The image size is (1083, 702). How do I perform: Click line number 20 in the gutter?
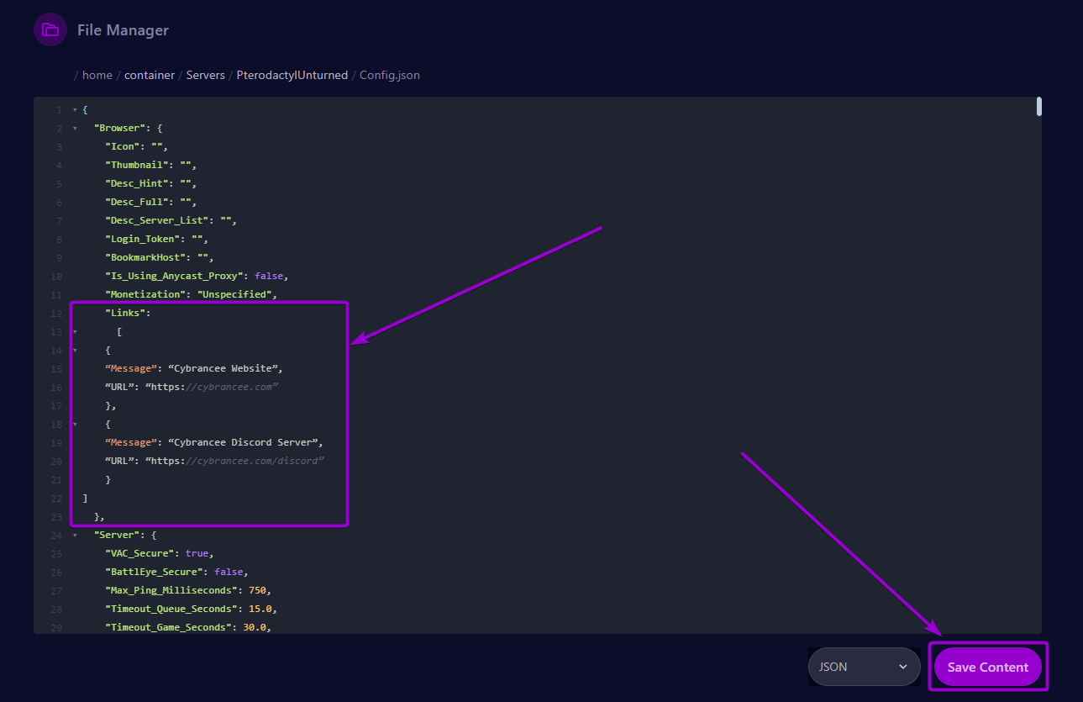tap(56, 461)
